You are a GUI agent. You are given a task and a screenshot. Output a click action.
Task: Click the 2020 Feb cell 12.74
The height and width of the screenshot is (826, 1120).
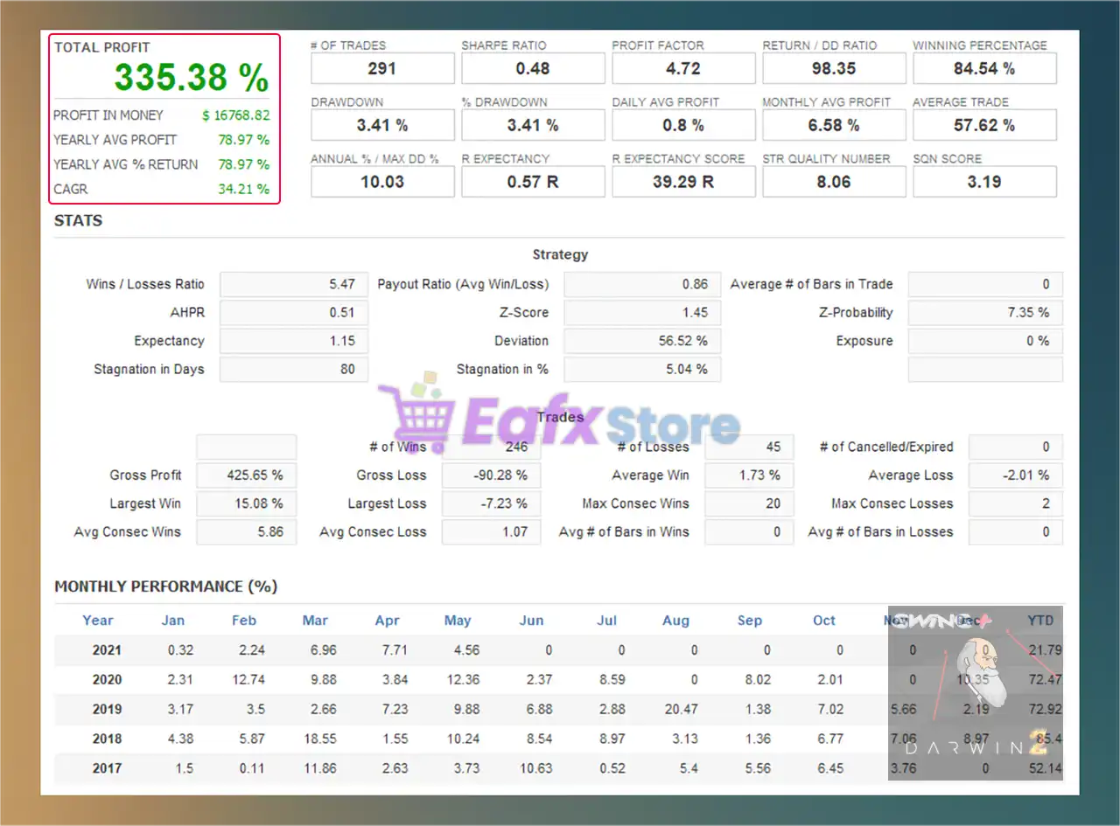pyautogui.click(x=247, y=680)
